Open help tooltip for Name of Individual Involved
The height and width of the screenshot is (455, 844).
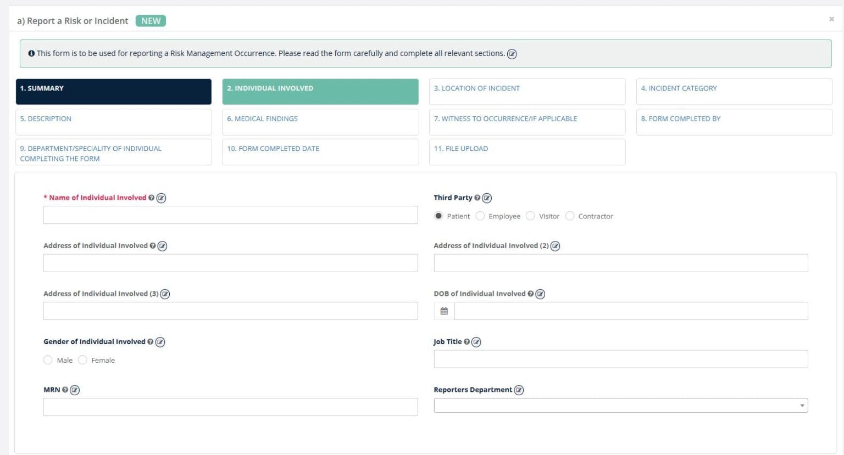(x=151, y=198)
